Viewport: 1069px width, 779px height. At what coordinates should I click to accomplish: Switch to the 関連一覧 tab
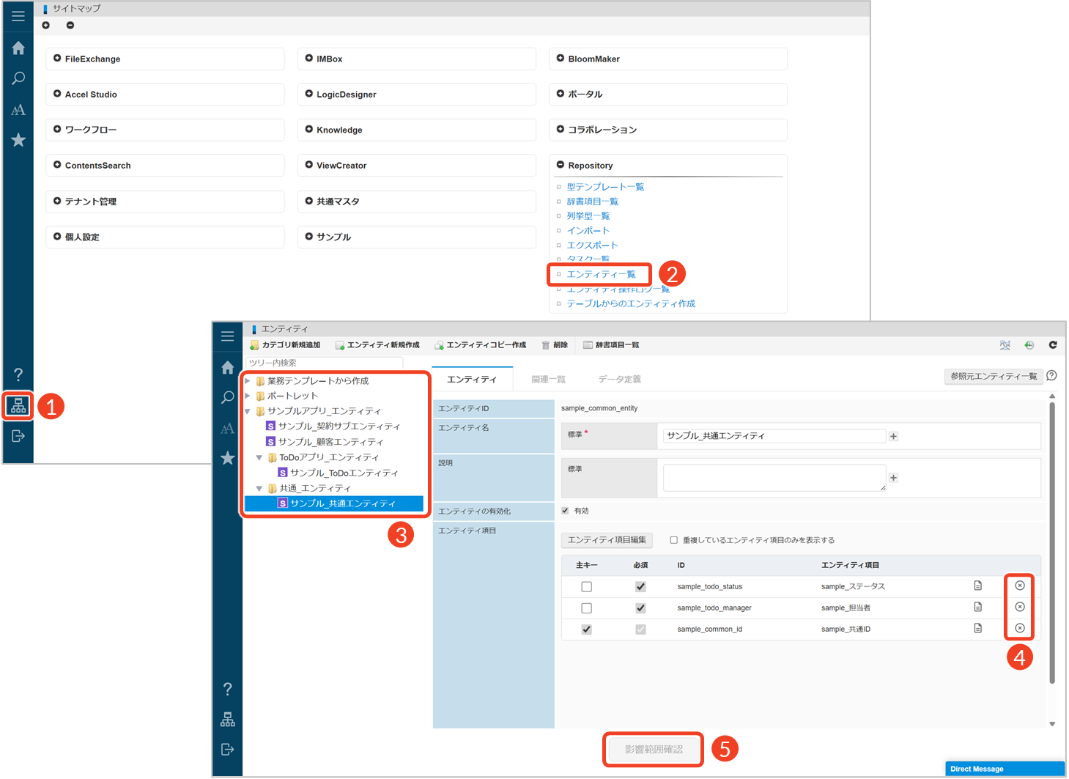pos(548,379)
